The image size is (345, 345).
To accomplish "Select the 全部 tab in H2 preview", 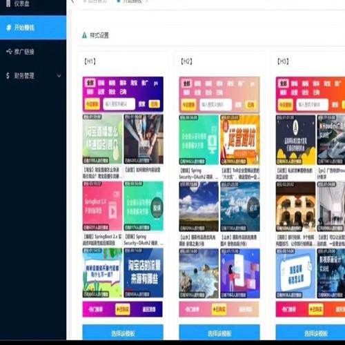I will tap(187, 83).
